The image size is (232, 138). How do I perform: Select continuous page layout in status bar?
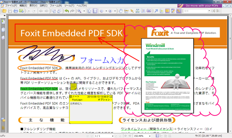tap(162, 136)
